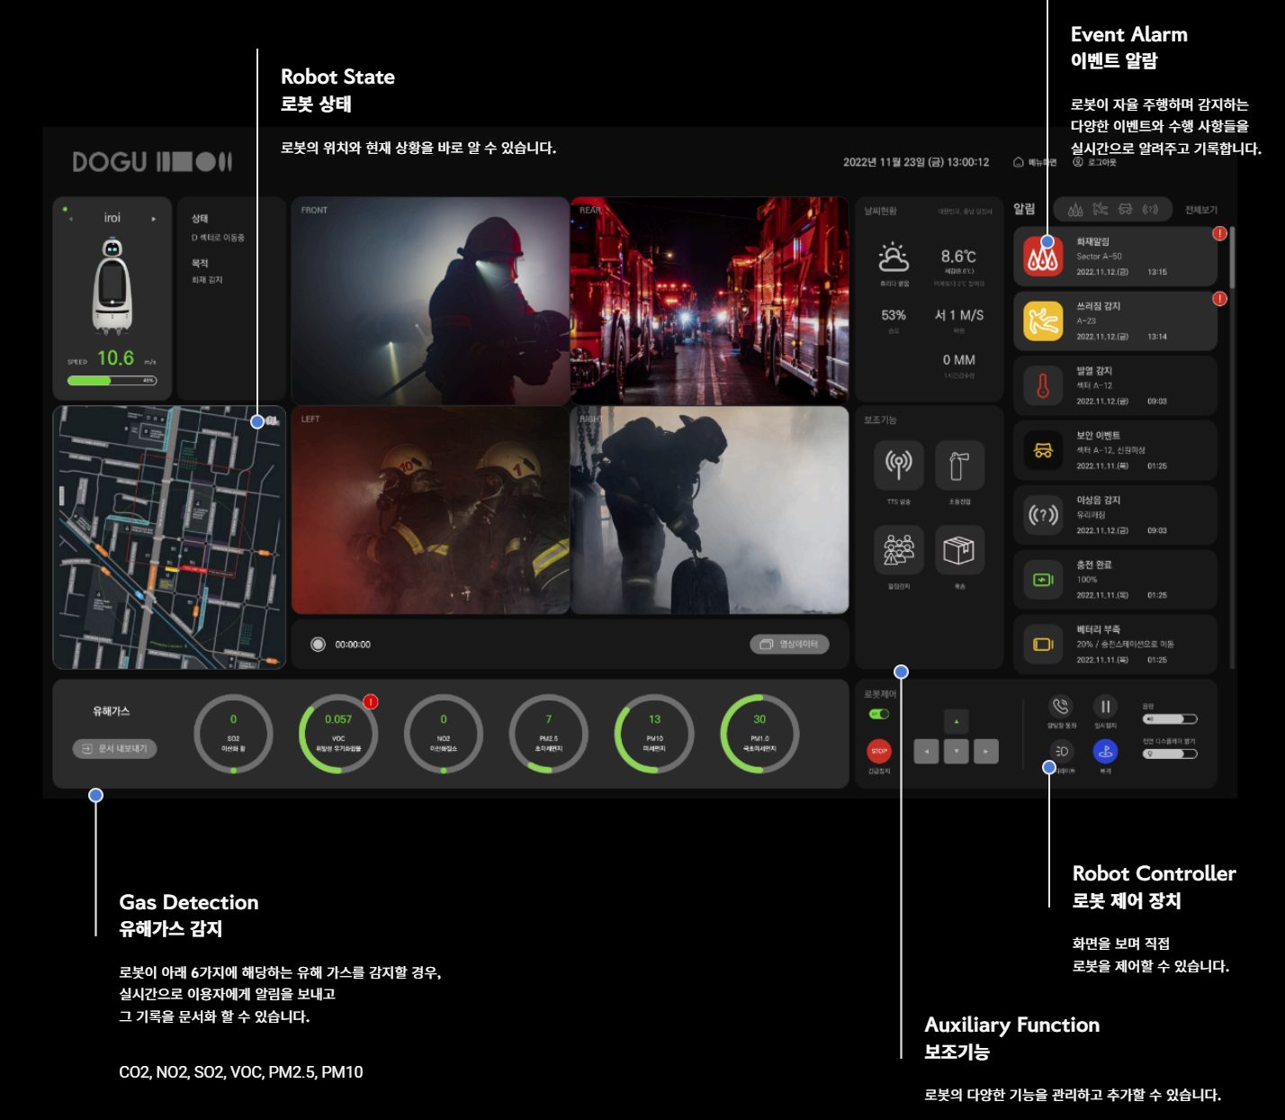The image size is (1285, 1120).
Task: Turn on the robot headlight icon
Action: (1061, 751)
